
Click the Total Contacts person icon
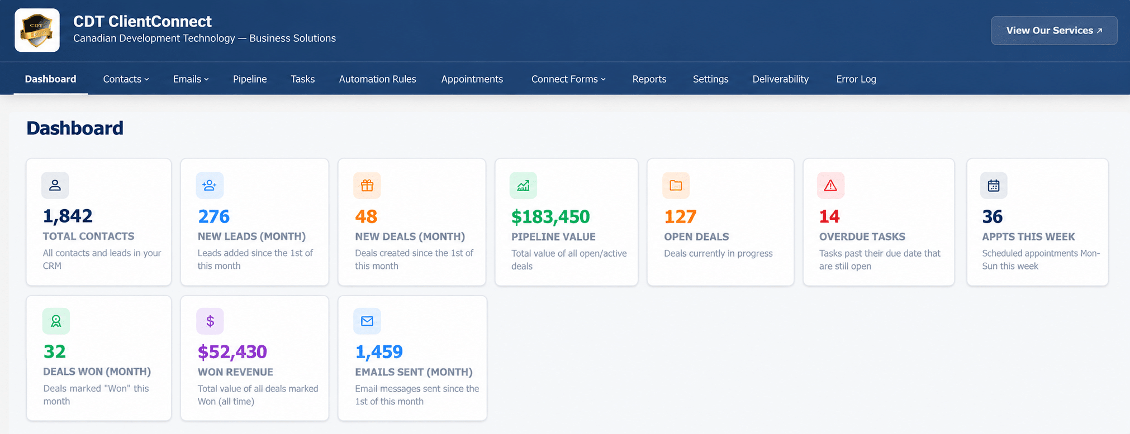[x=55, y=185]
